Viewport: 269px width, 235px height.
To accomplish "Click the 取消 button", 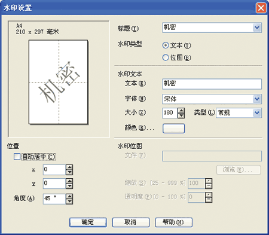I will [131, 222].
